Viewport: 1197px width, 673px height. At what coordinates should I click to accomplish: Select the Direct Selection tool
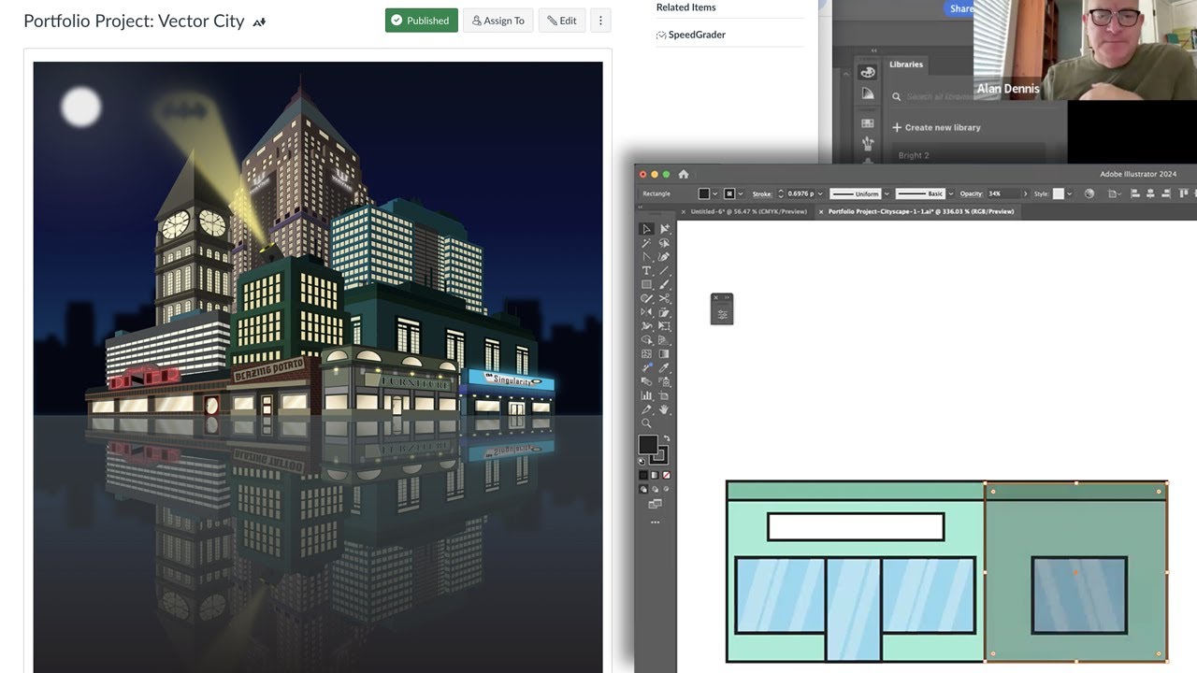click(665, 228)
